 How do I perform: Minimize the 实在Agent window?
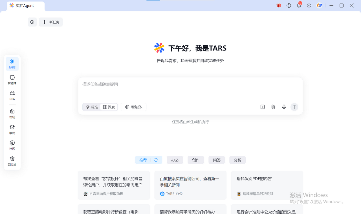point(331,5)
